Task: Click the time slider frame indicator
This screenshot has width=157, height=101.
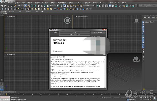Action: [9, 92]
